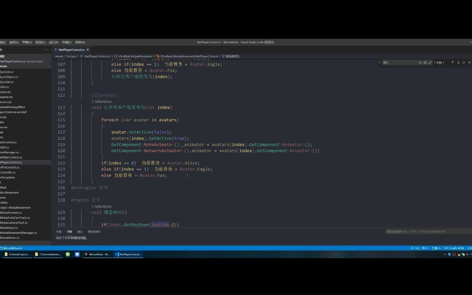Open explorer panel more actions ellipsis
Image resolution: width=472 pixels, height=295 pixels.
click(x=46, y=50)
